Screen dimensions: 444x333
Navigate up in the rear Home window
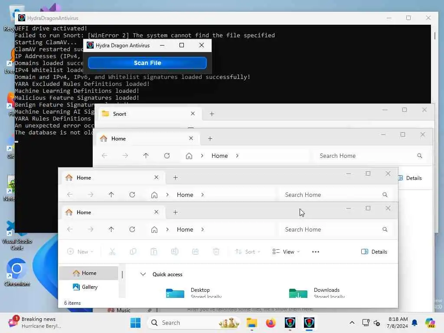146,156
